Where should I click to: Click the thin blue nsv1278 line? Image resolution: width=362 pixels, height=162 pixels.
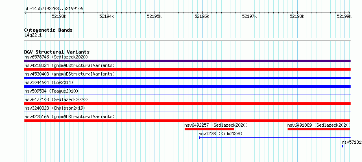[275, 138]
